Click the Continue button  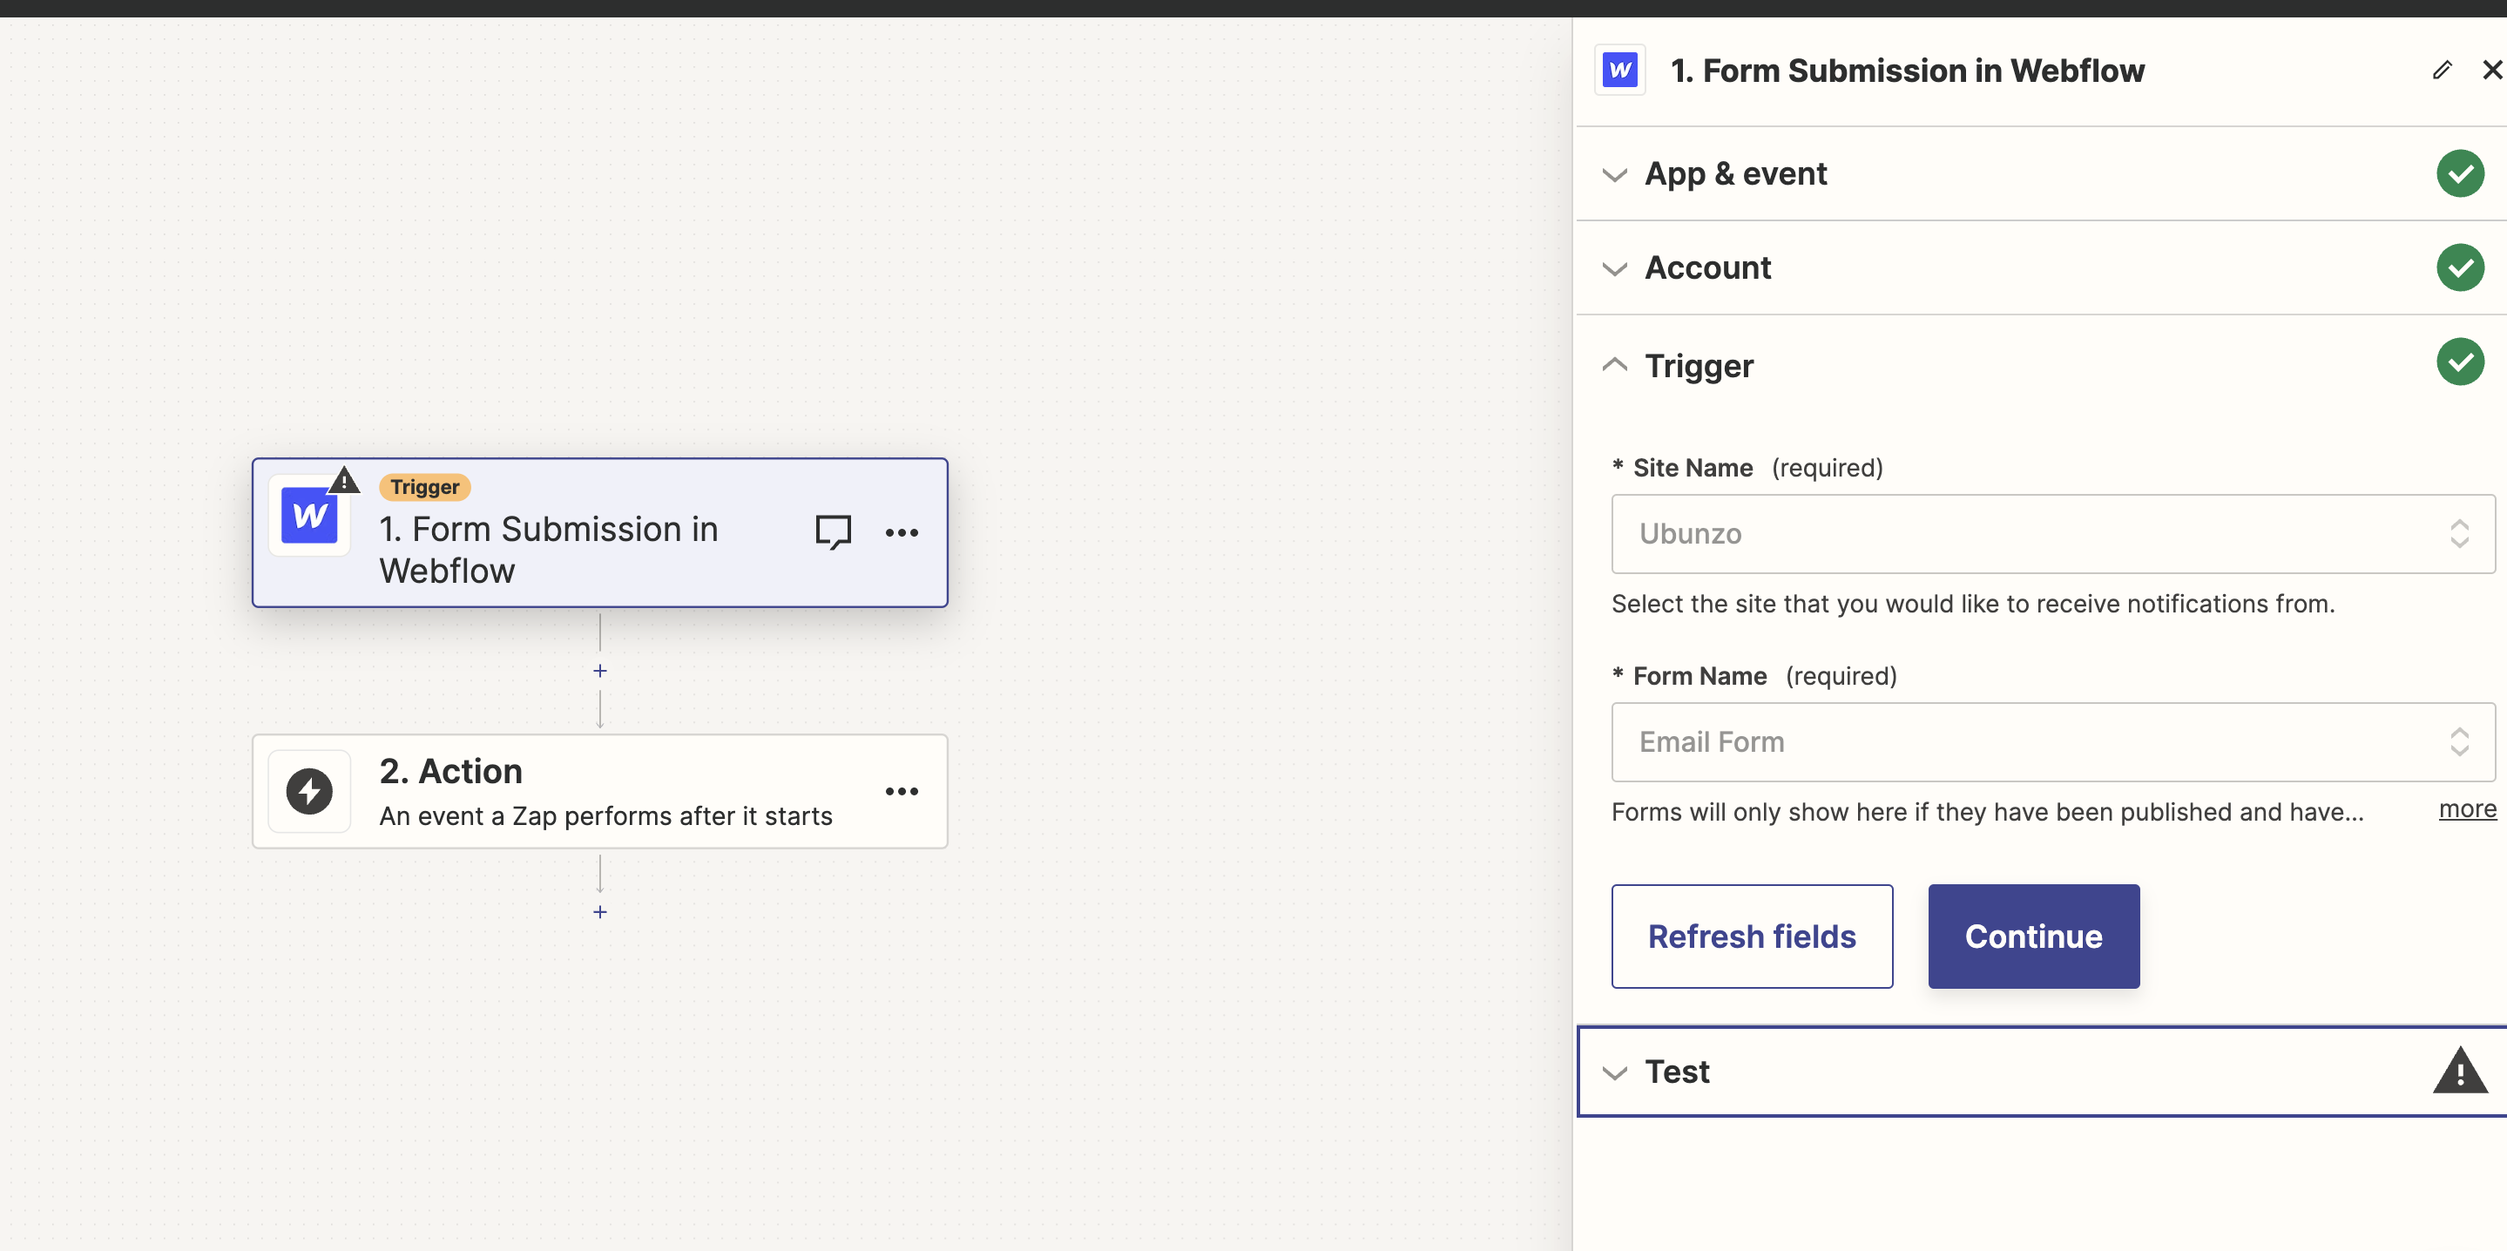point(2034,937)
